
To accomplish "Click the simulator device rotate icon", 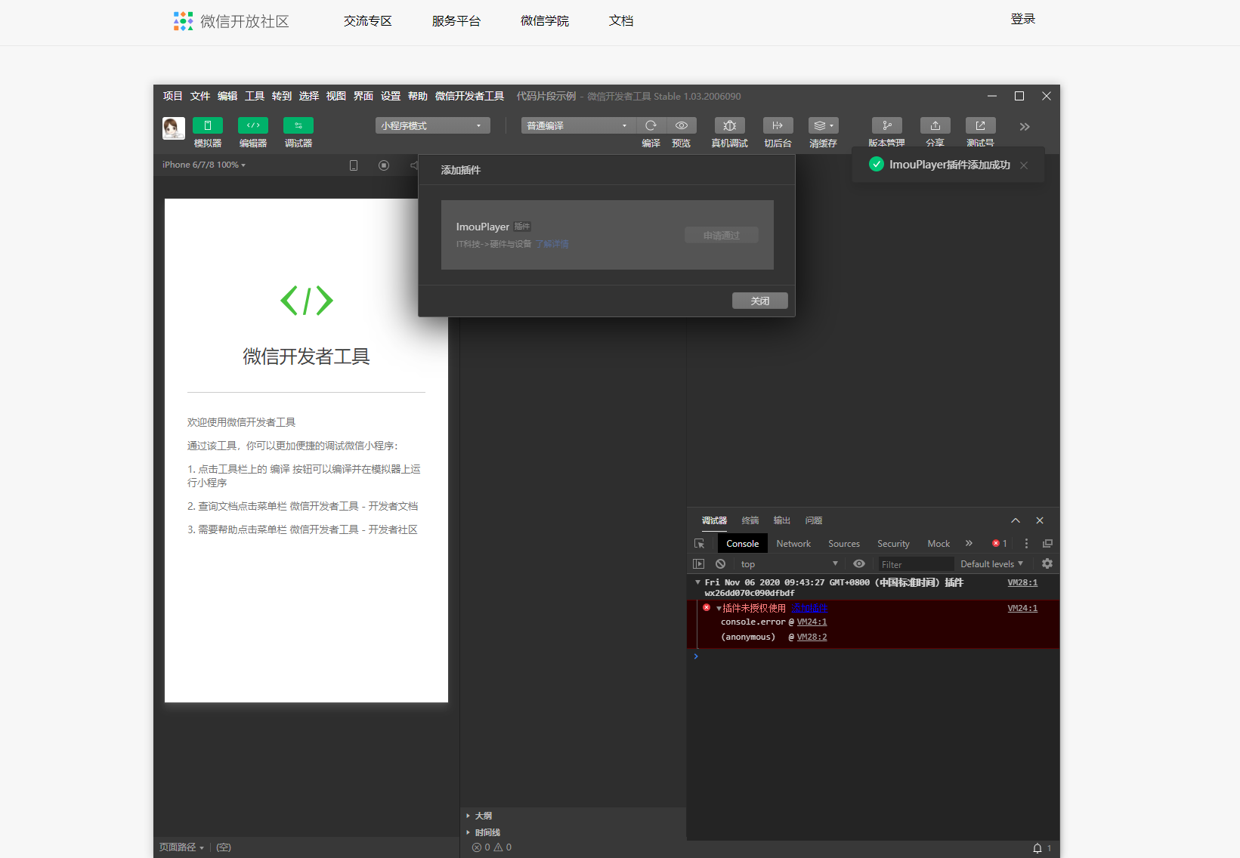I will click(x=354, y=165).
